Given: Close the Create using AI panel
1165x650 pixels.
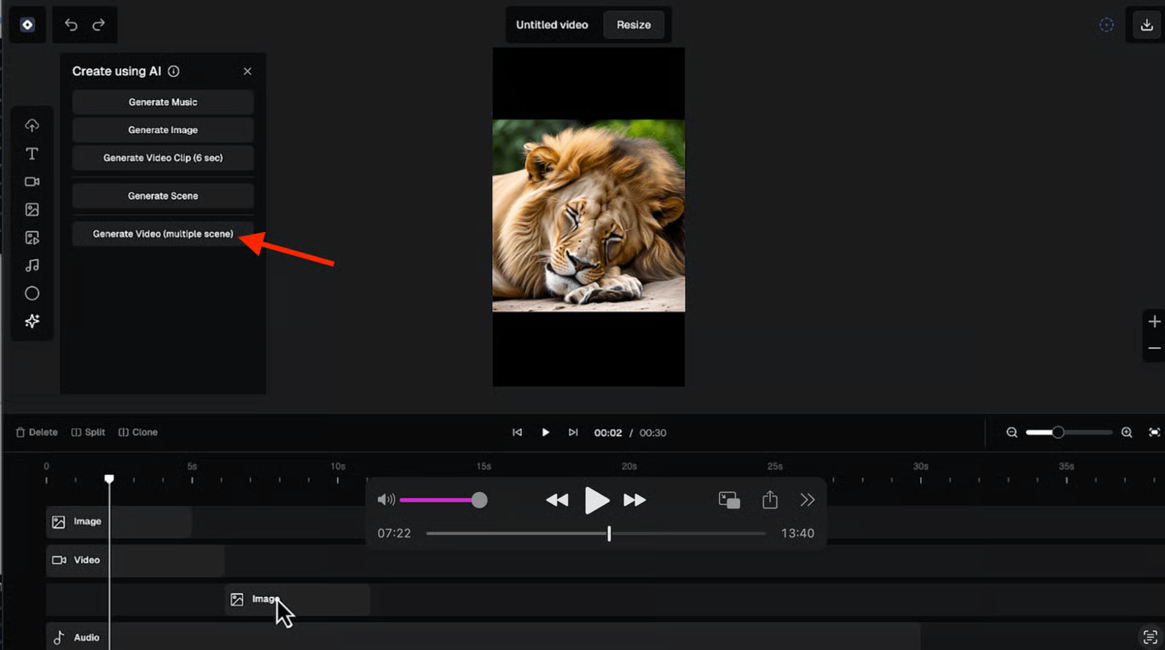Looking at the screenshot, I should pyautogui.click(x=247, y=72).
